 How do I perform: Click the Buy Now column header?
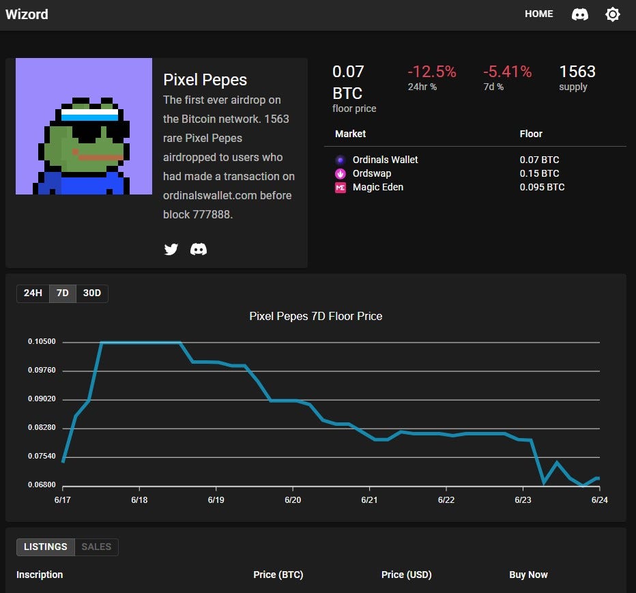528,575
